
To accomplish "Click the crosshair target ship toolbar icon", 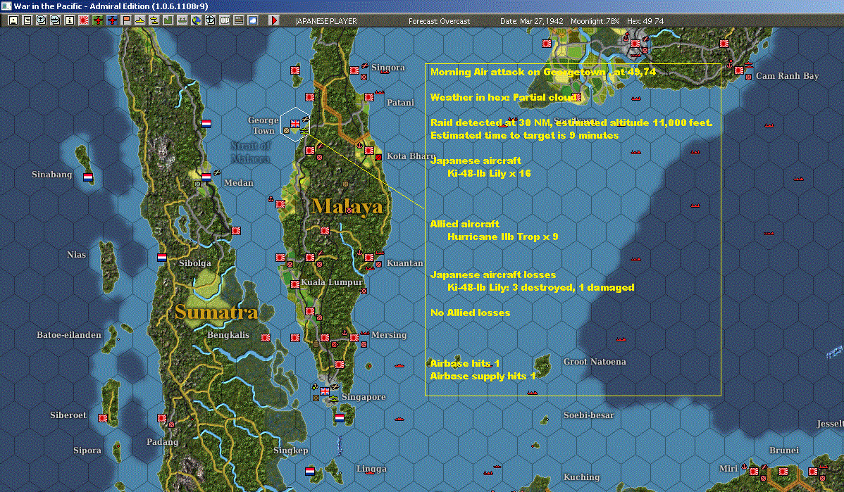I will click(211, 20).
